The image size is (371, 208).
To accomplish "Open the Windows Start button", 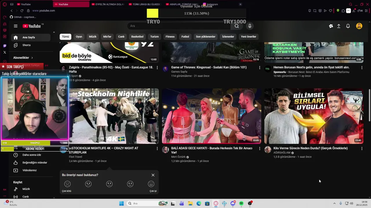I will [121, 203].
